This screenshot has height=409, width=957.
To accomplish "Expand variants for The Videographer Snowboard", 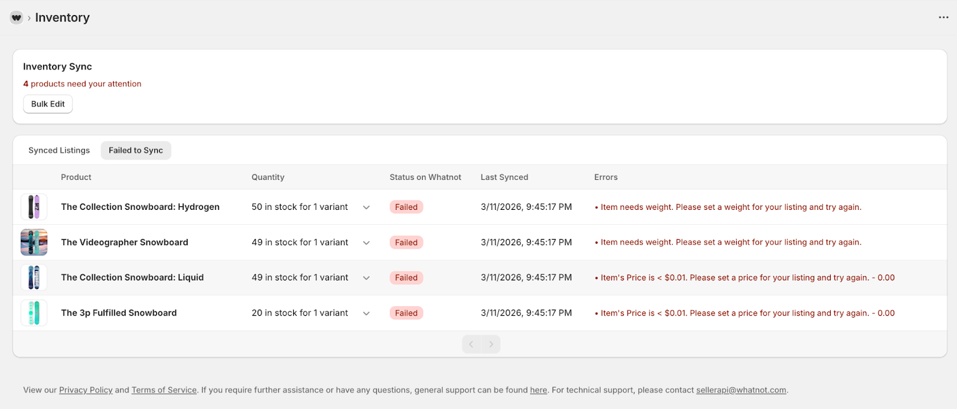I will tap(366, 243).
